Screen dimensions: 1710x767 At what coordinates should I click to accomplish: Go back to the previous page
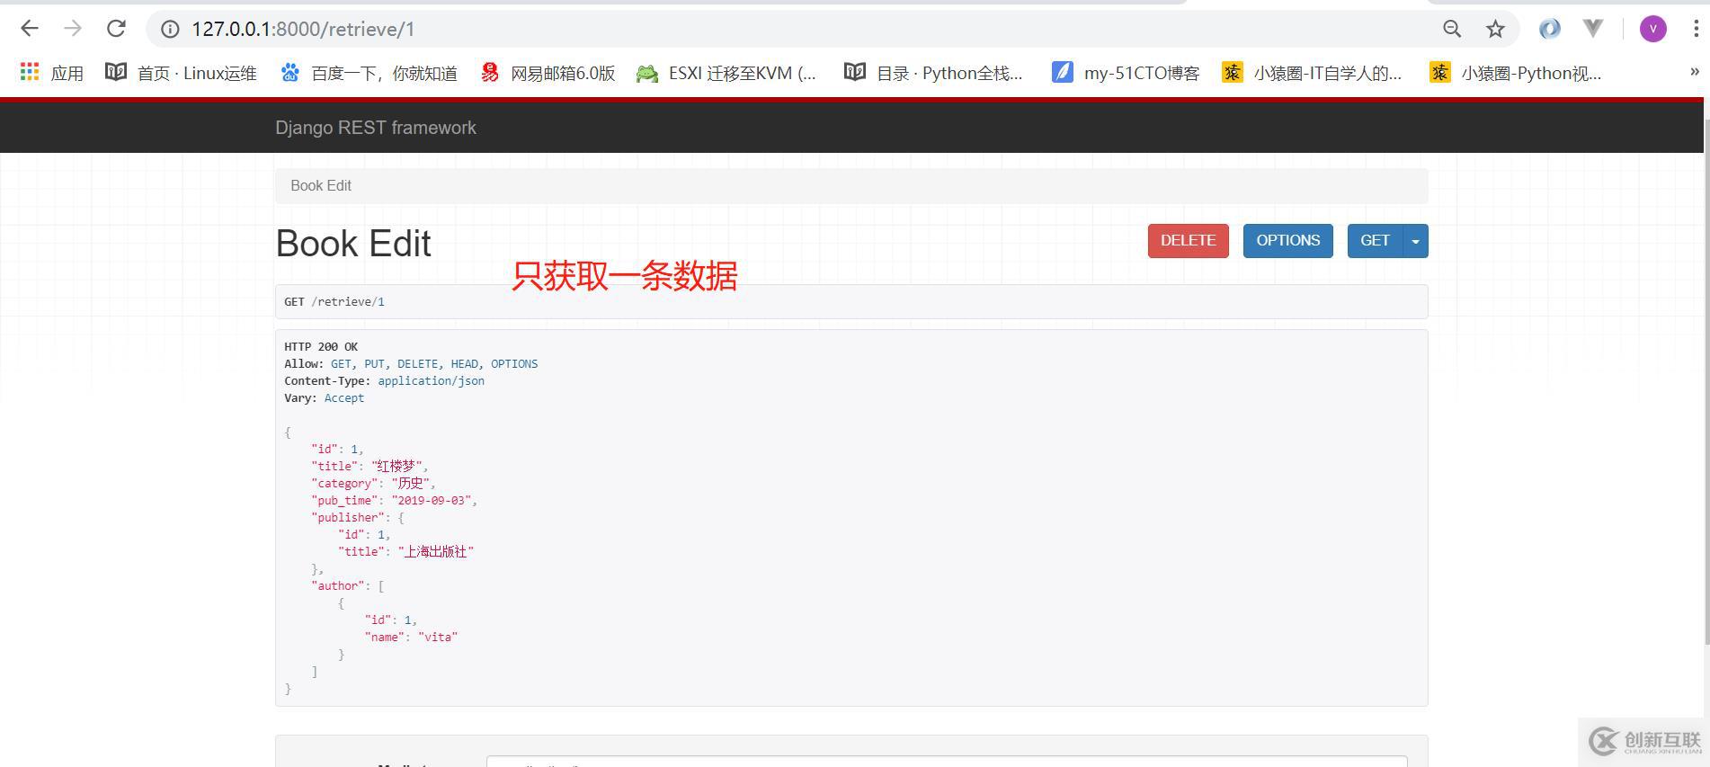(x=30, y=29)
